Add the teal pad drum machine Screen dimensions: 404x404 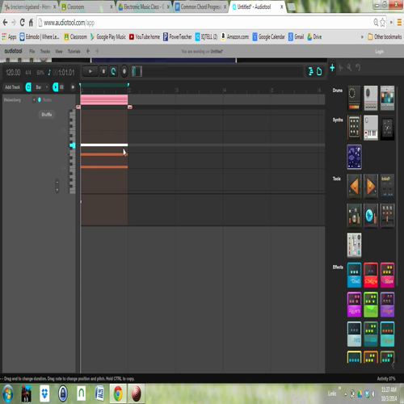[387, 98]
